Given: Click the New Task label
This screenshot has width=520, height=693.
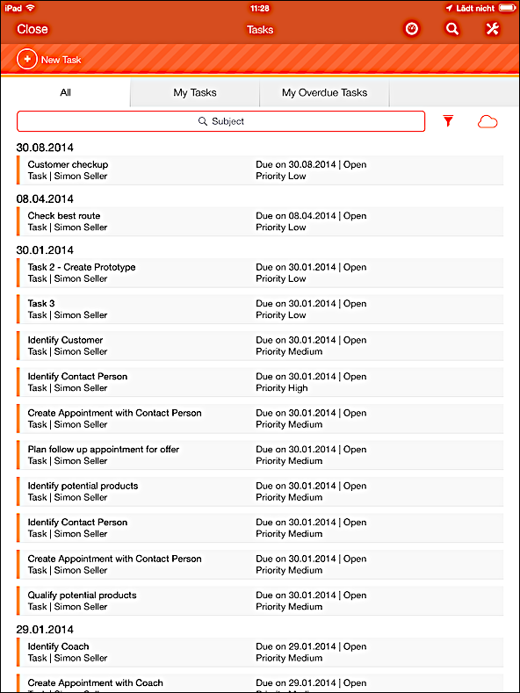Looking at the screenshot, I should (x=61, y=60).
